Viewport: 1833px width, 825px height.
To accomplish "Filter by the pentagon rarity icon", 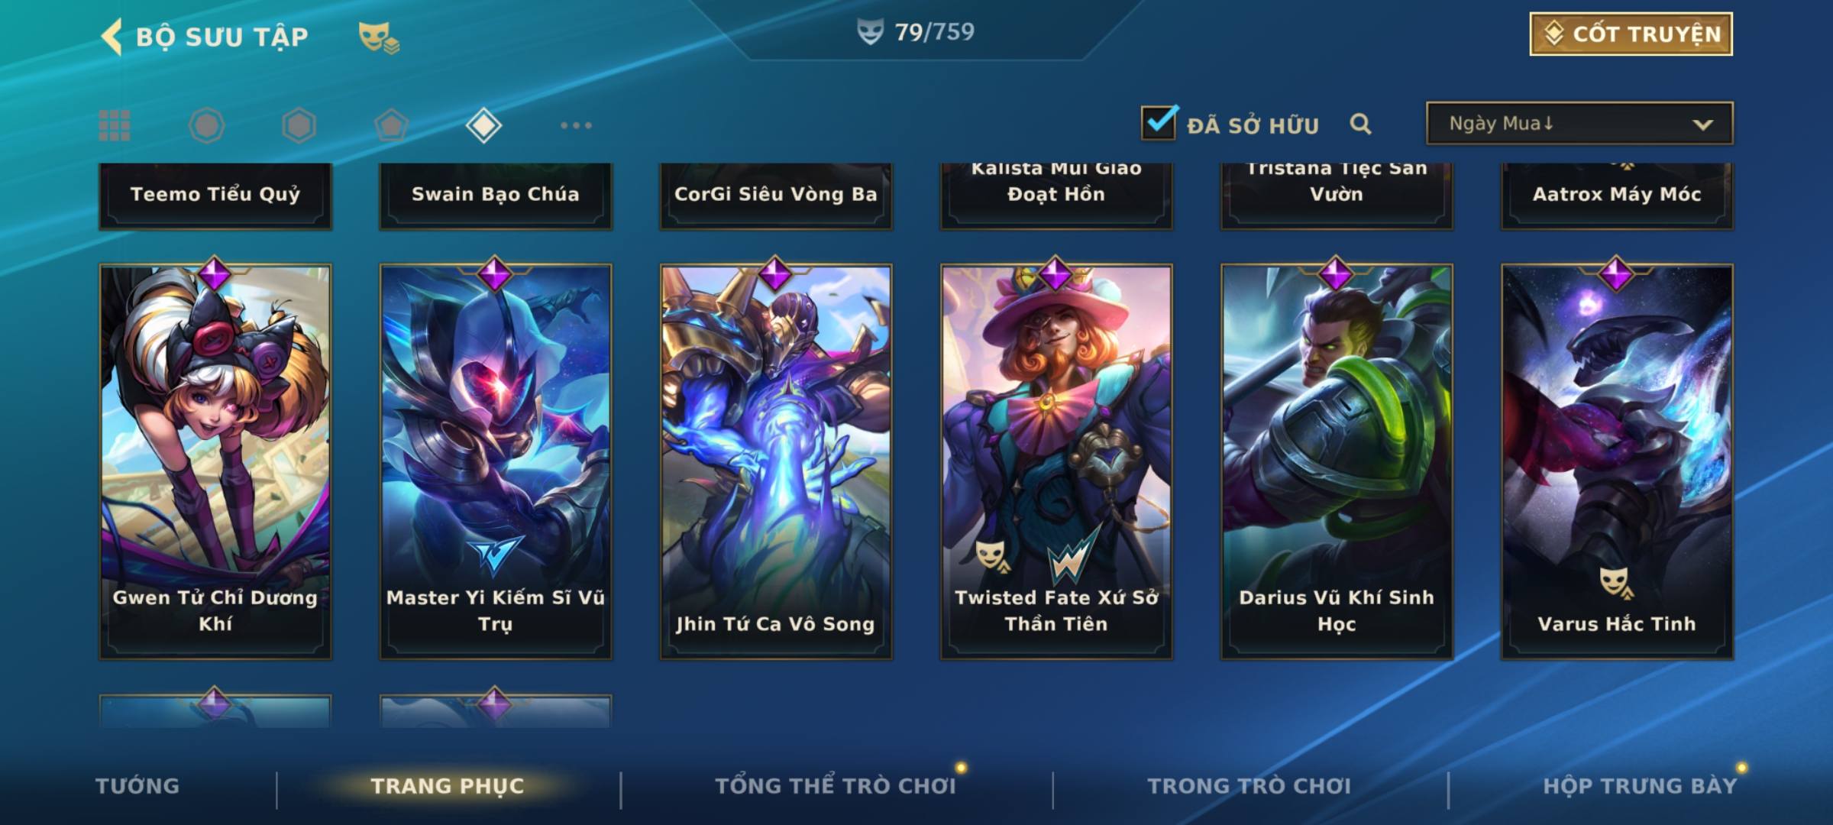I will [x=391, y=125].
